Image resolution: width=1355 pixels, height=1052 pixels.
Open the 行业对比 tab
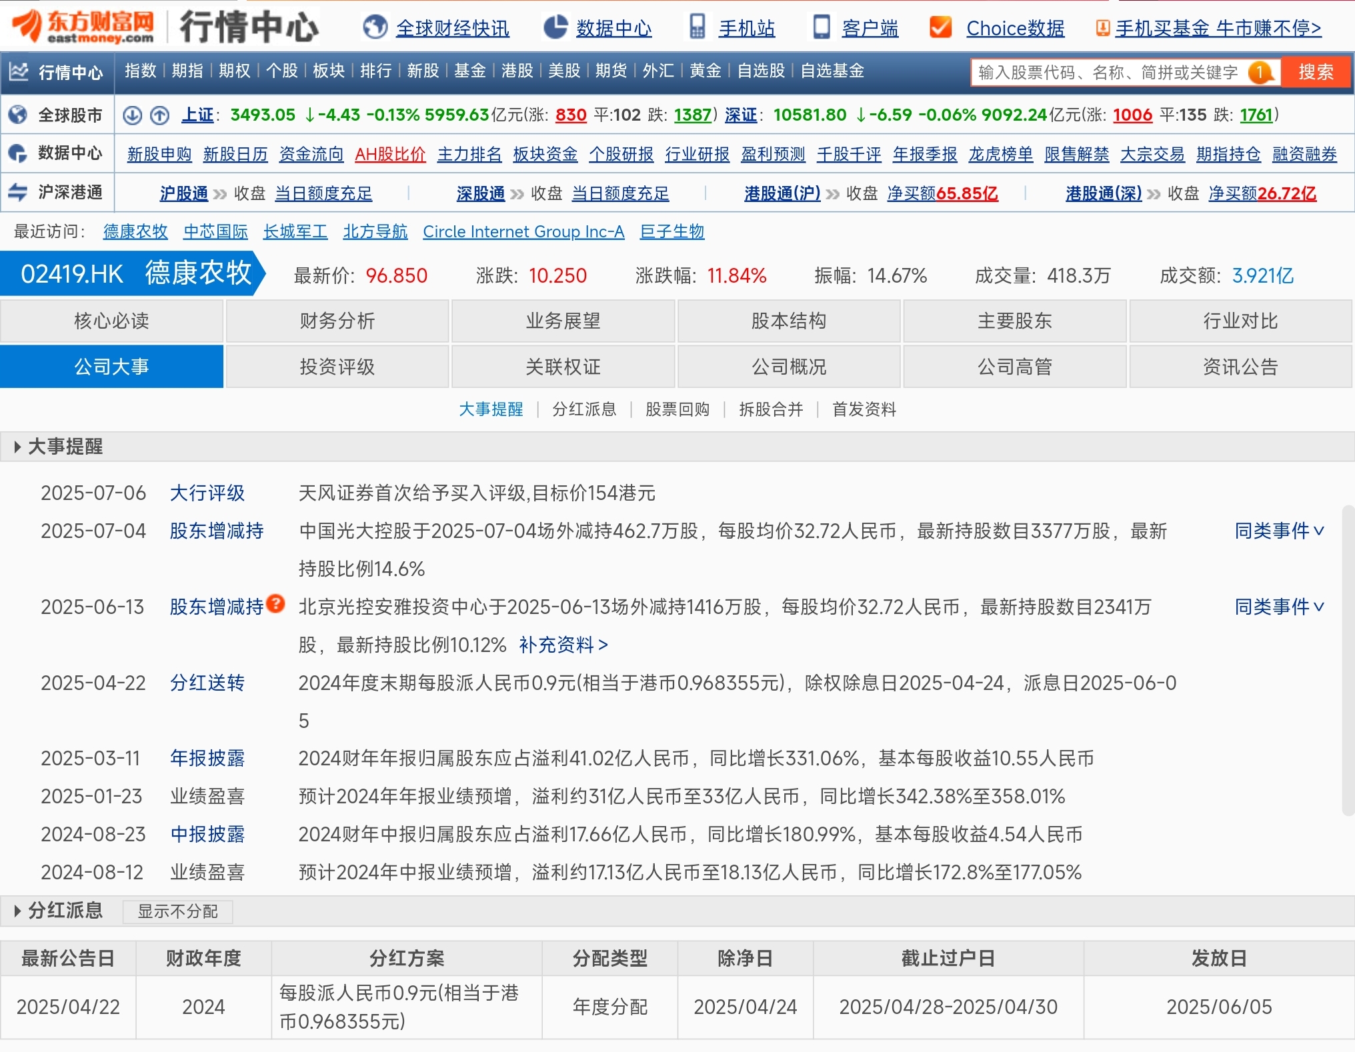tap(1241, 321)
